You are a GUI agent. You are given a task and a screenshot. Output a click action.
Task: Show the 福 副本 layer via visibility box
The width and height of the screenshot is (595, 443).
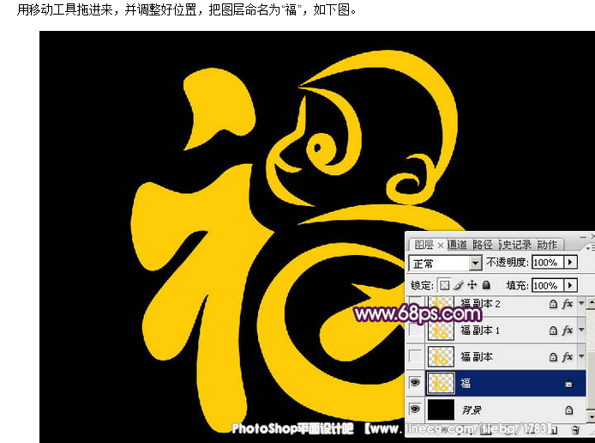coord(415,356)
